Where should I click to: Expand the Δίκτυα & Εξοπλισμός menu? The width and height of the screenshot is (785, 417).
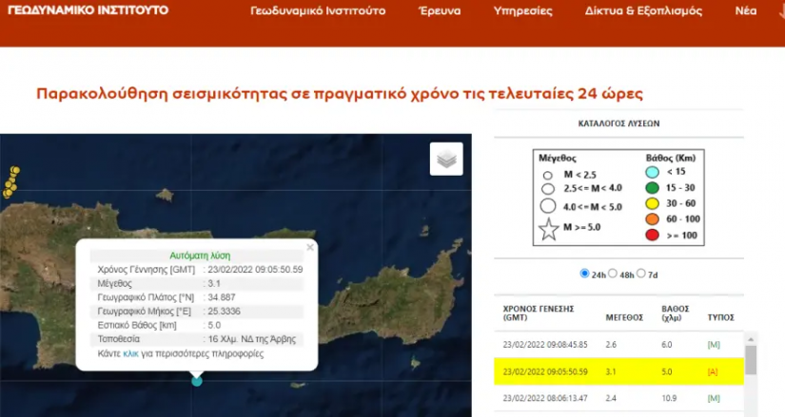(x=643, y=11)
